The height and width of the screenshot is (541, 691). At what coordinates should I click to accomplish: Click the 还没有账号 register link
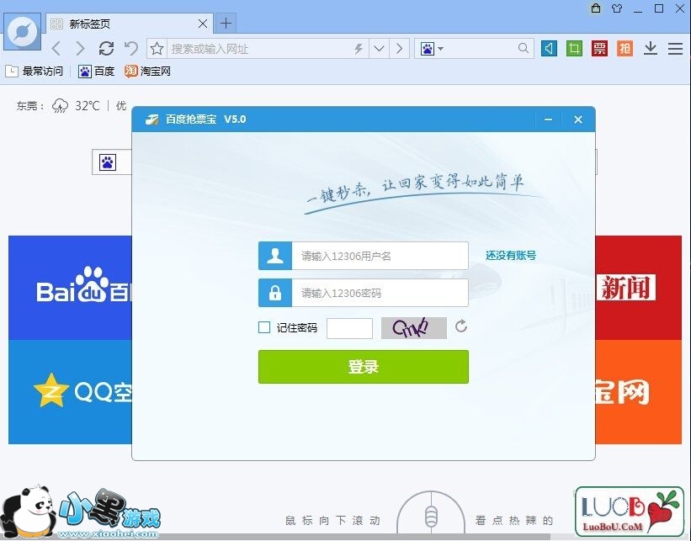click(x=511, y=256)
